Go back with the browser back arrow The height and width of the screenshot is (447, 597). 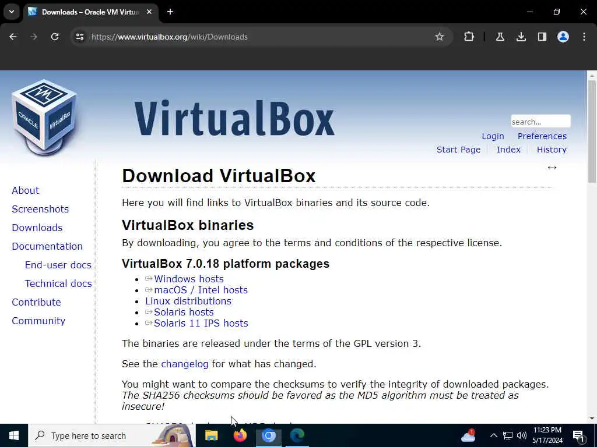point(13,37)
